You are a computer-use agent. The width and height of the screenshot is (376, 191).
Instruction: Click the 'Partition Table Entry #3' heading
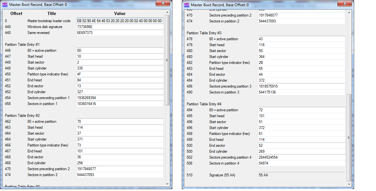tap(204, 33)
